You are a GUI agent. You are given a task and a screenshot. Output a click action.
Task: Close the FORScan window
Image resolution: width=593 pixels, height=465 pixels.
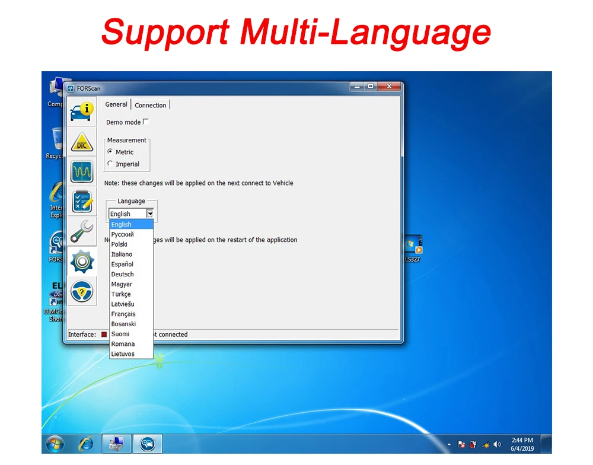[389, 87]
